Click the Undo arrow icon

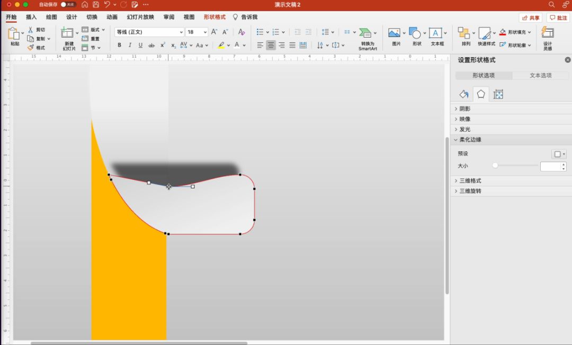[107, 4]
